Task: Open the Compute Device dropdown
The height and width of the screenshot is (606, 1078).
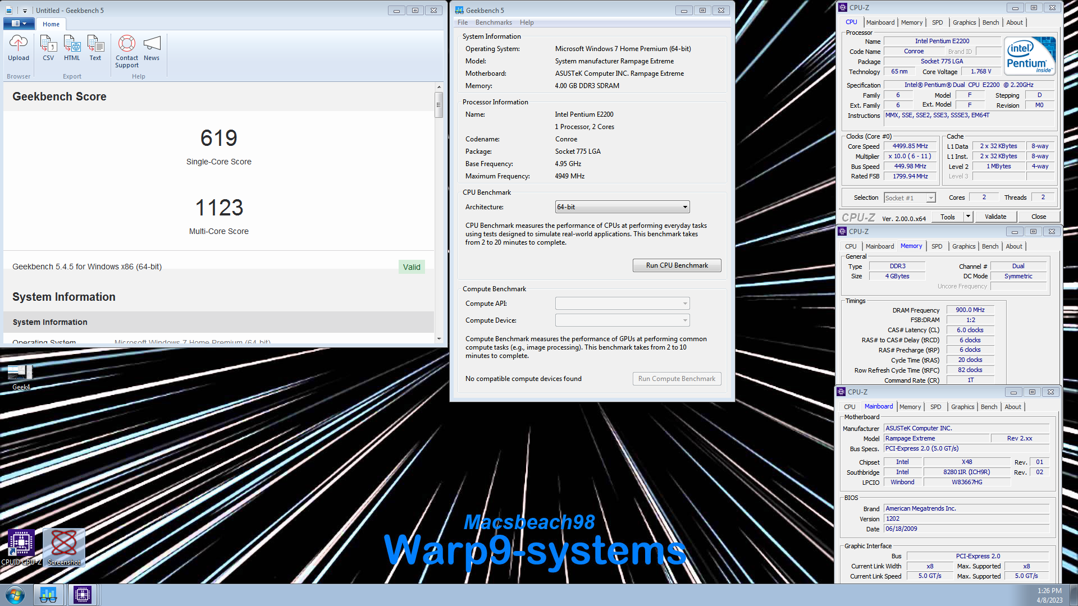Action: coord(622,320)
